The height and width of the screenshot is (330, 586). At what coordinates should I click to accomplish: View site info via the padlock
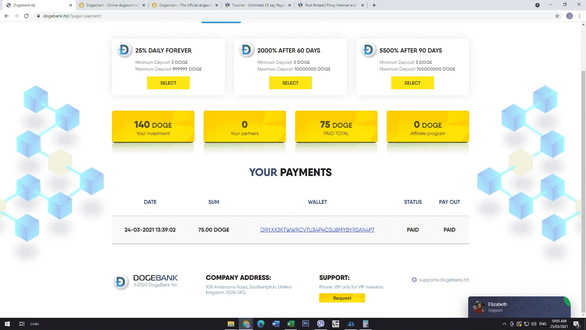click(38, 16)
